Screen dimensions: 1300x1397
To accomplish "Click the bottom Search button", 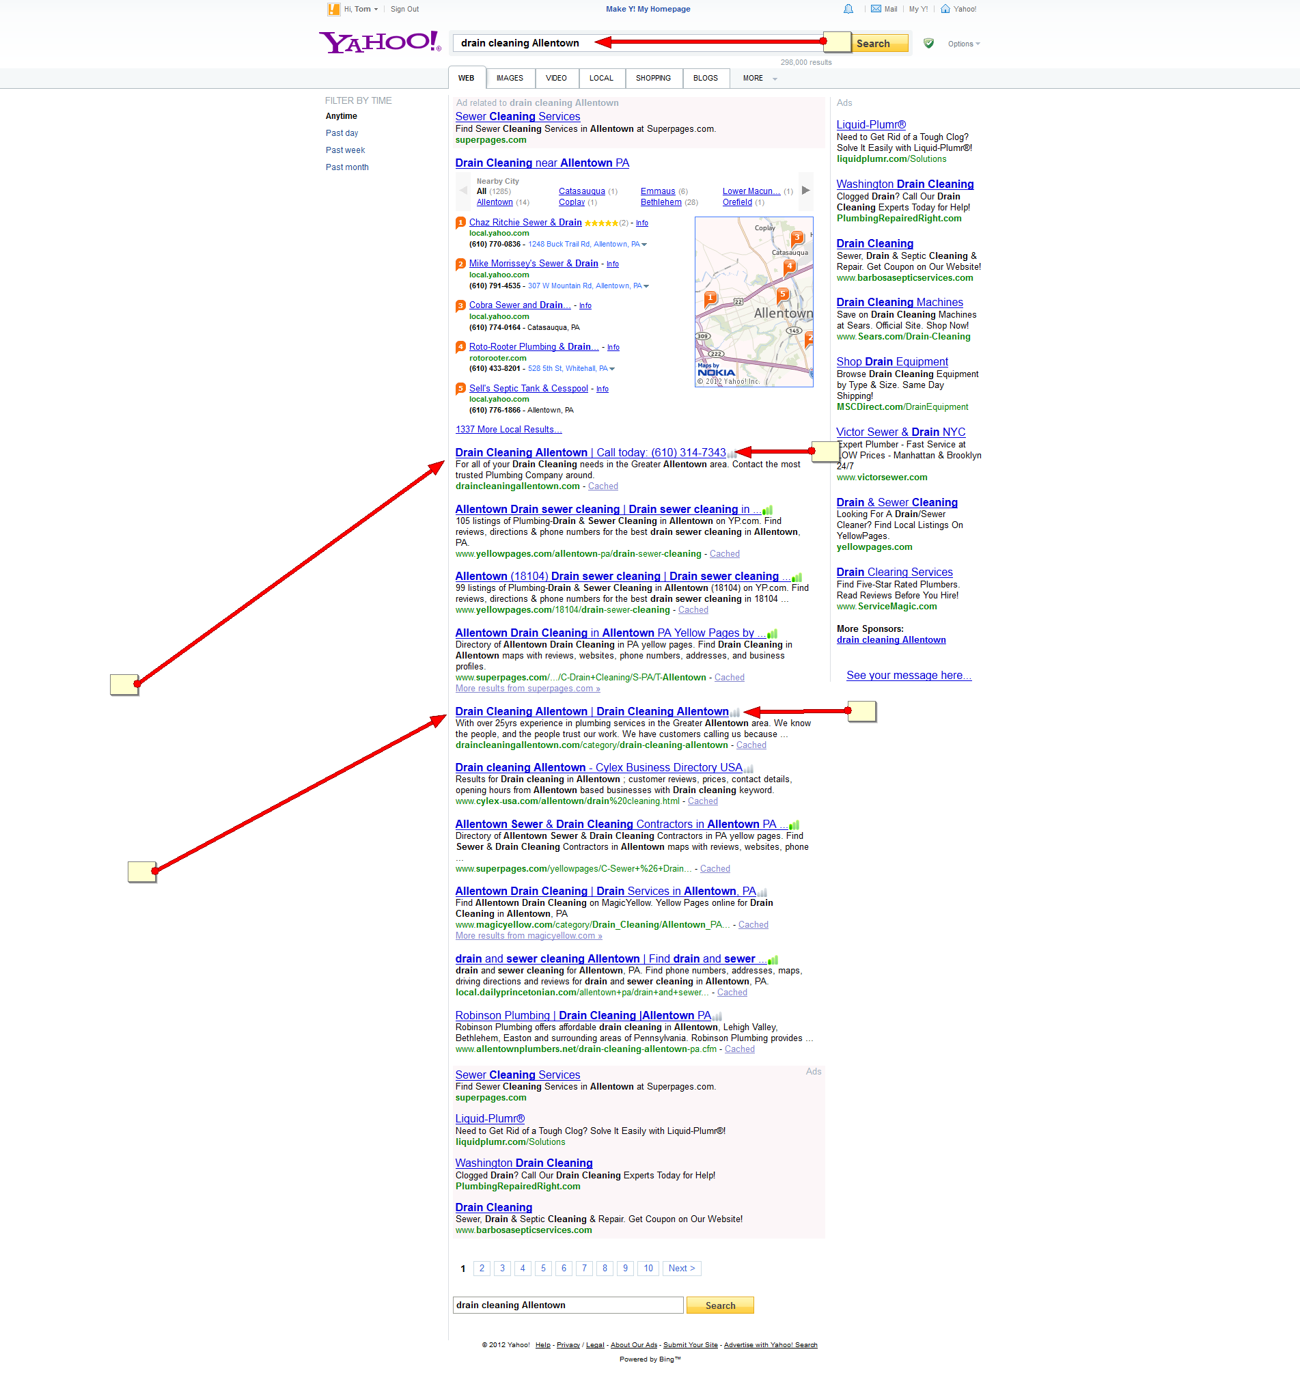I will pos(720,1305).
